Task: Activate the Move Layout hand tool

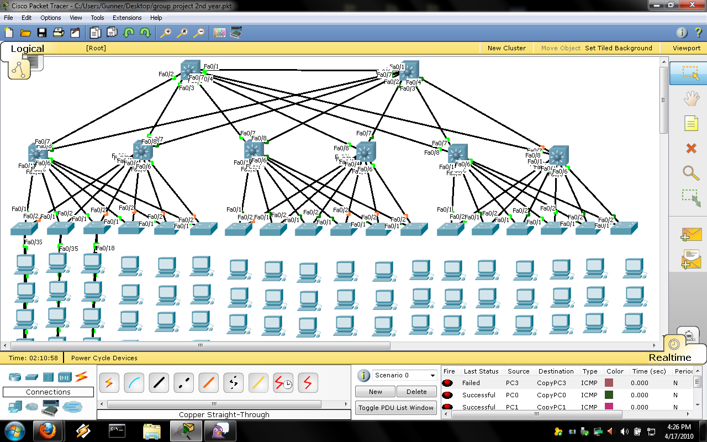Action: tap(691, 98)
